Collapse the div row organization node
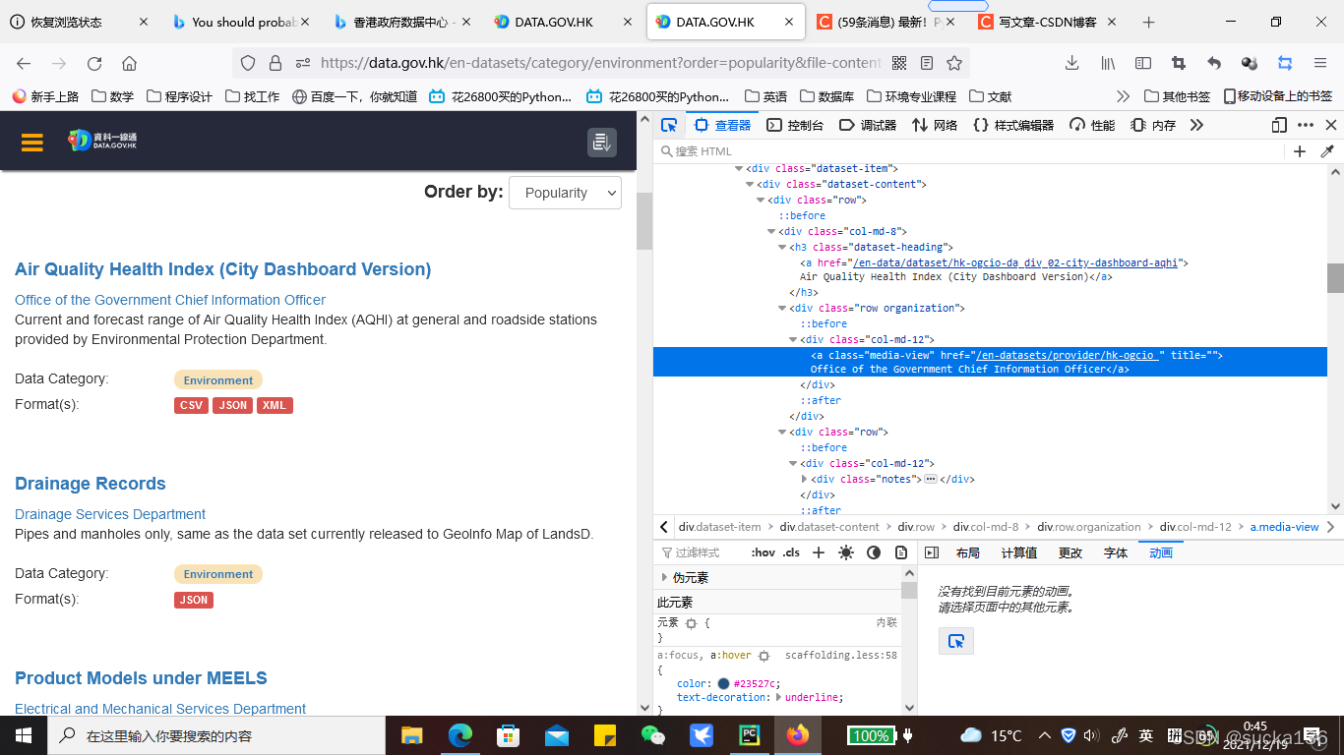1344x755 pixels. (783, 308)
